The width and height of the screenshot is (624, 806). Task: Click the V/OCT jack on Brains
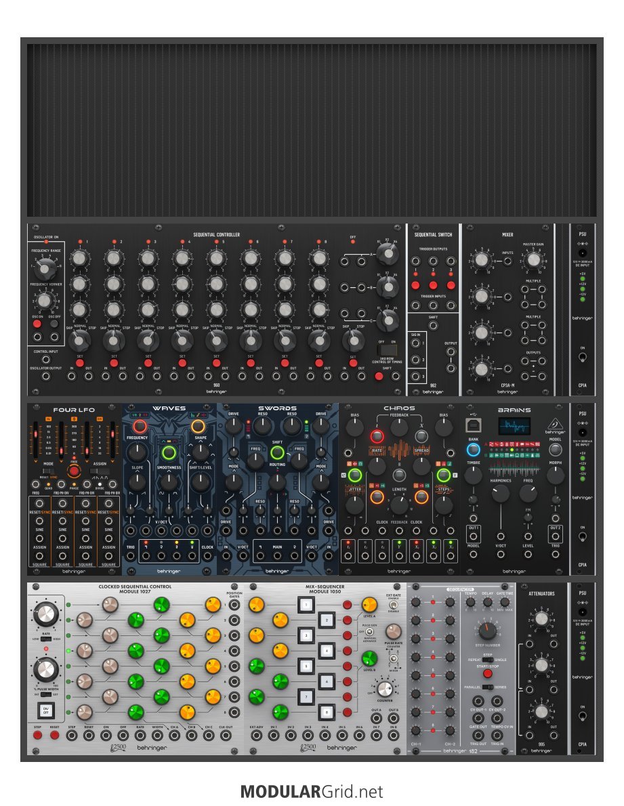tap(501, 554)
